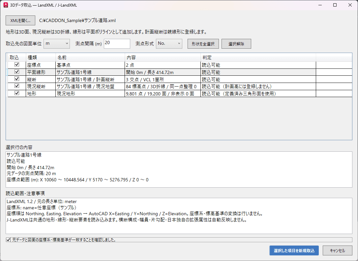The height and width of the screenshot is (261, 358).
Task: Sort by the 名前 column header
Action: pos(90,58)
